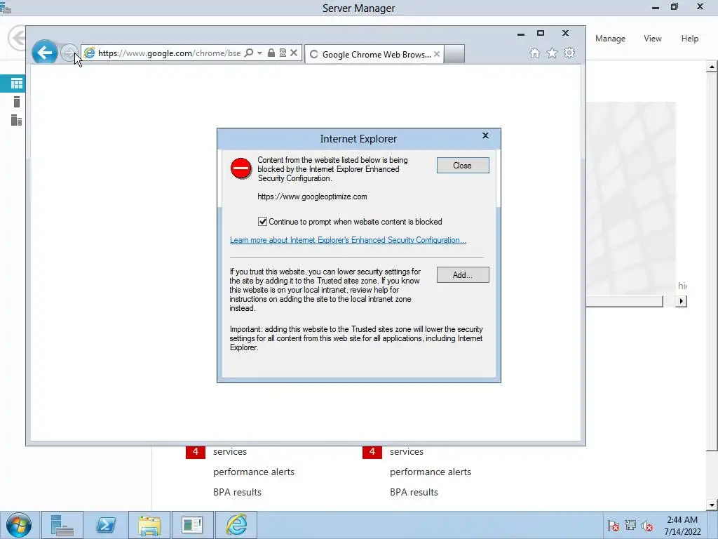718x539 pixels.
Task: Click the right red 4 services badge
Action: (x=372, y=452)
